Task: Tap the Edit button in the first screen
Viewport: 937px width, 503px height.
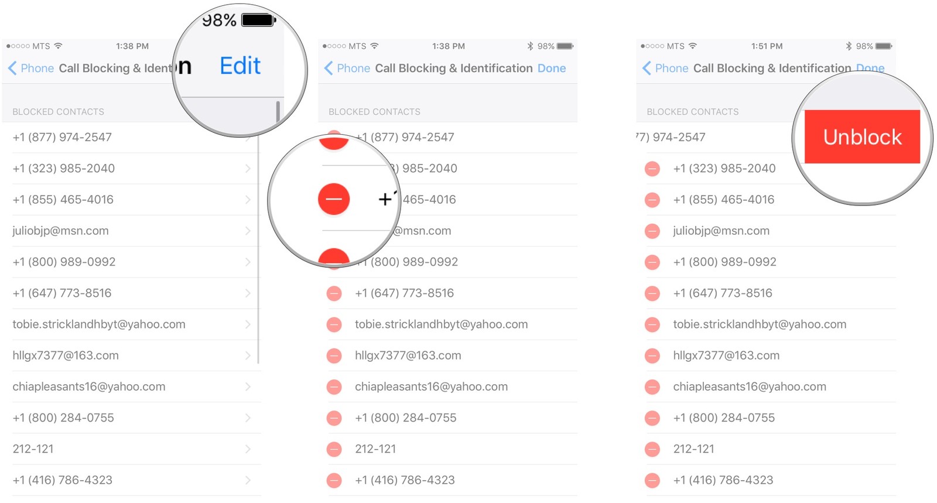Action: click(x=240, y=66)
